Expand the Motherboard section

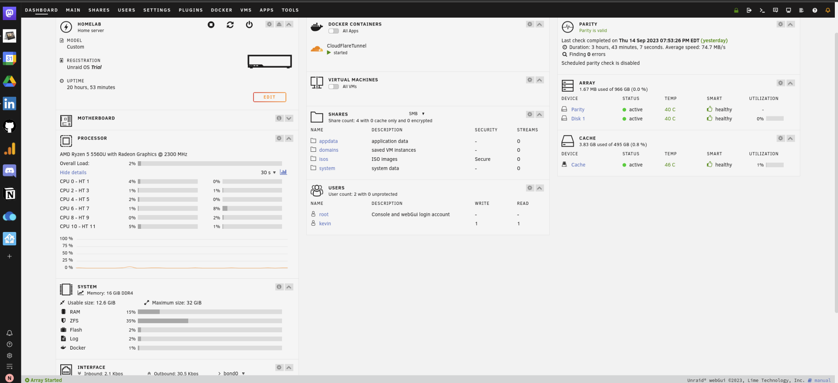[289, 118]
